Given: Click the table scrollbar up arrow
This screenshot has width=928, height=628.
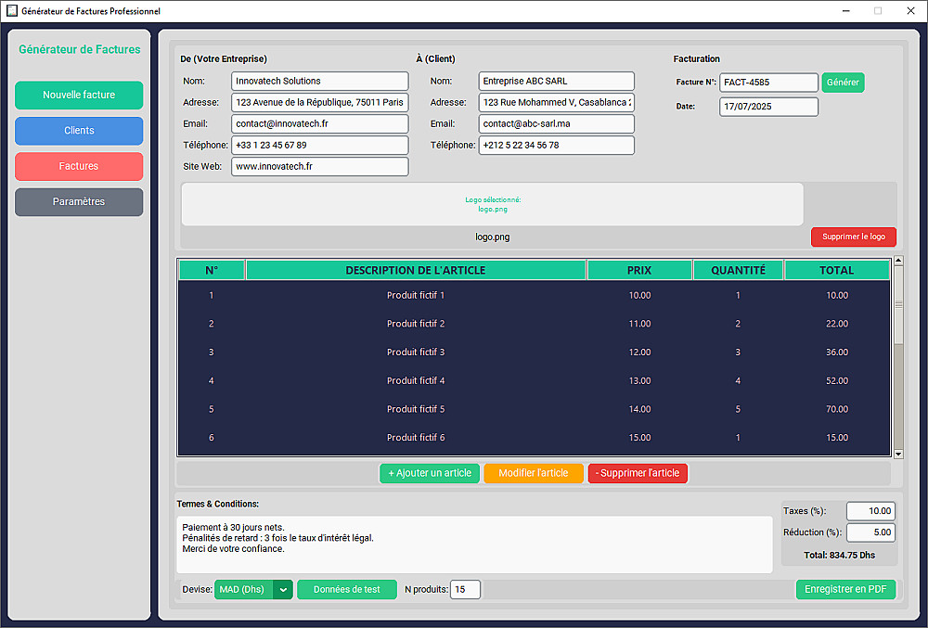Looking at the screenshot, I should click(898, 260).
